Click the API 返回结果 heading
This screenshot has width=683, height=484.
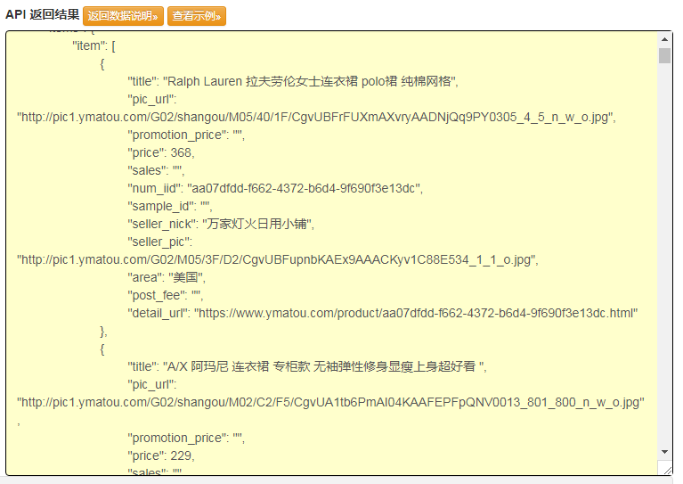42,14
